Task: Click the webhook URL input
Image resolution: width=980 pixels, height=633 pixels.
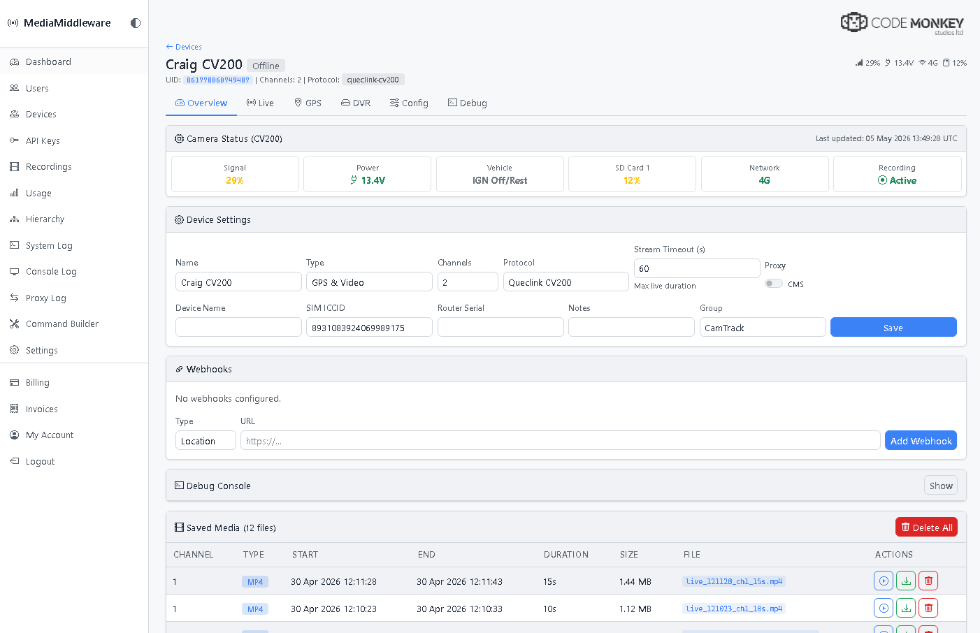Action: [561, 440]
